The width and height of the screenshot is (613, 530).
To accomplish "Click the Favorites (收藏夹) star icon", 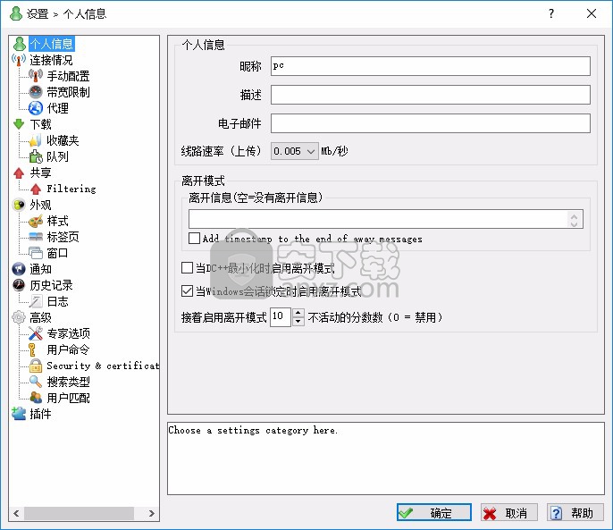I will (x=36, y=140).
